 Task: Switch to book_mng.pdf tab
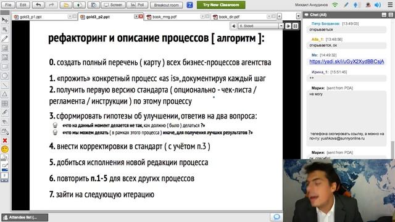165,17
